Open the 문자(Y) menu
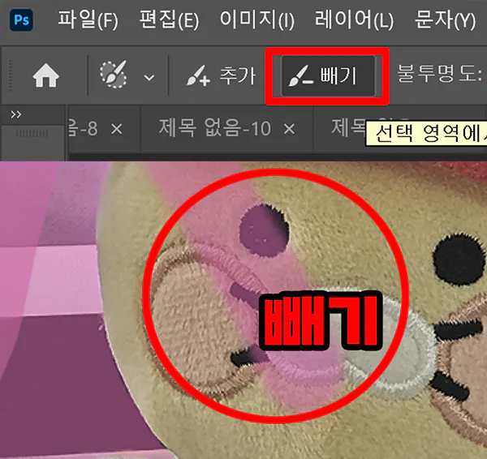487x459 pixels. click(x=445, y=19)
